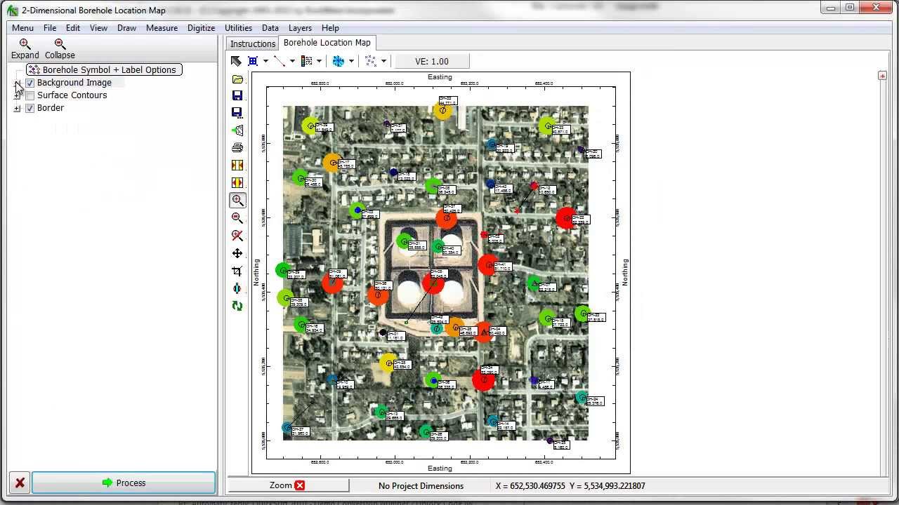Click the blue rectangle select tool

coord(253,61)
